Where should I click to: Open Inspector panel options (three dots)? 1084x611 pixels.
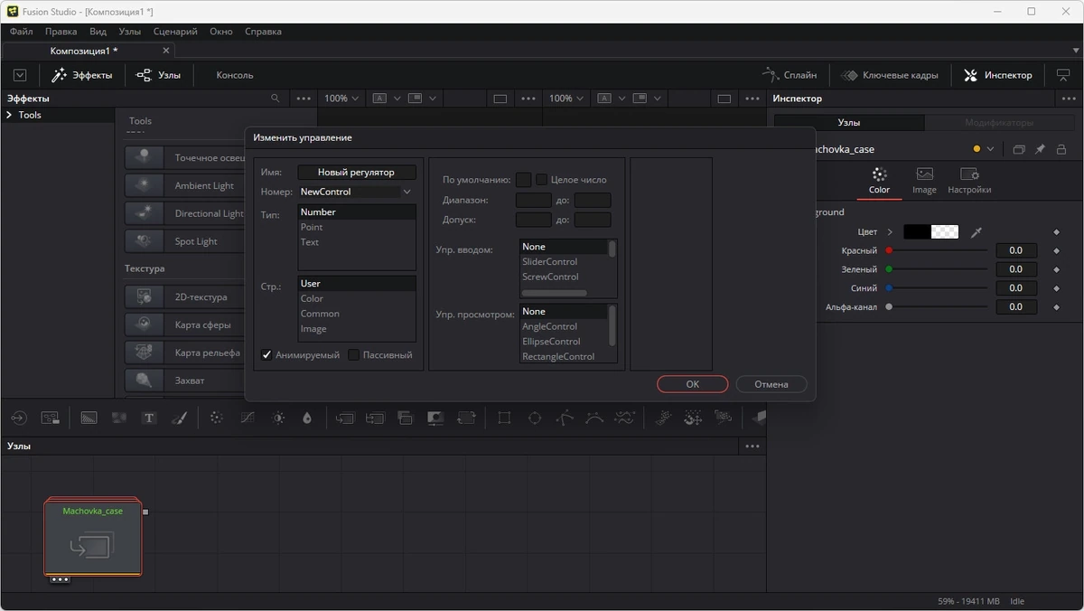[1070, 99]
